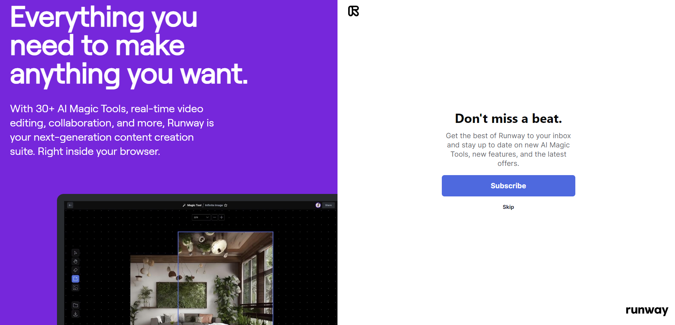Click the download icon in the editor preview
Viewport: 675px width, 325px height.
(x=75, y=314)
